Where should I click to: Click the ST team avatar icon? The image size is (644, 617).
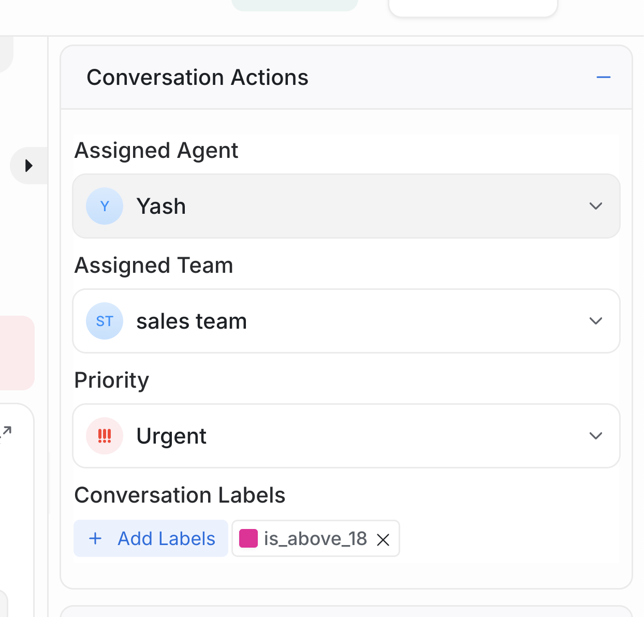coord(105,321)
